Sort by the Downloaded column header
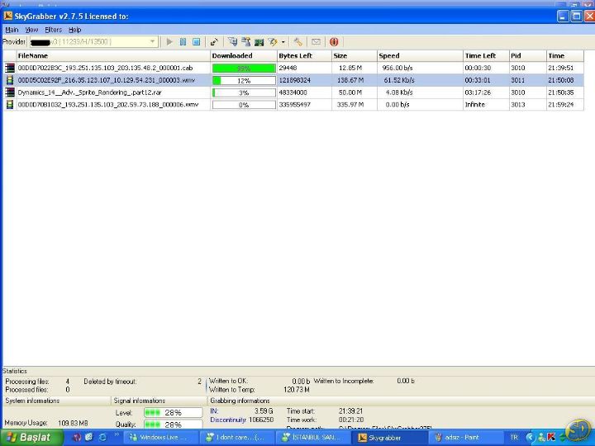Viewport: 595px width, 446px height. [x=244, y=56]
